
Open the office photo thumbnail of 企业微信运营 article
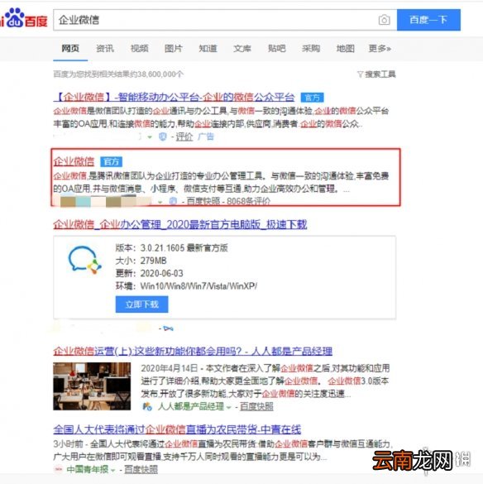92,386
